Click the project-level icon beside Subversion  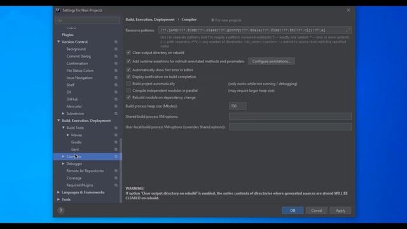116,113
